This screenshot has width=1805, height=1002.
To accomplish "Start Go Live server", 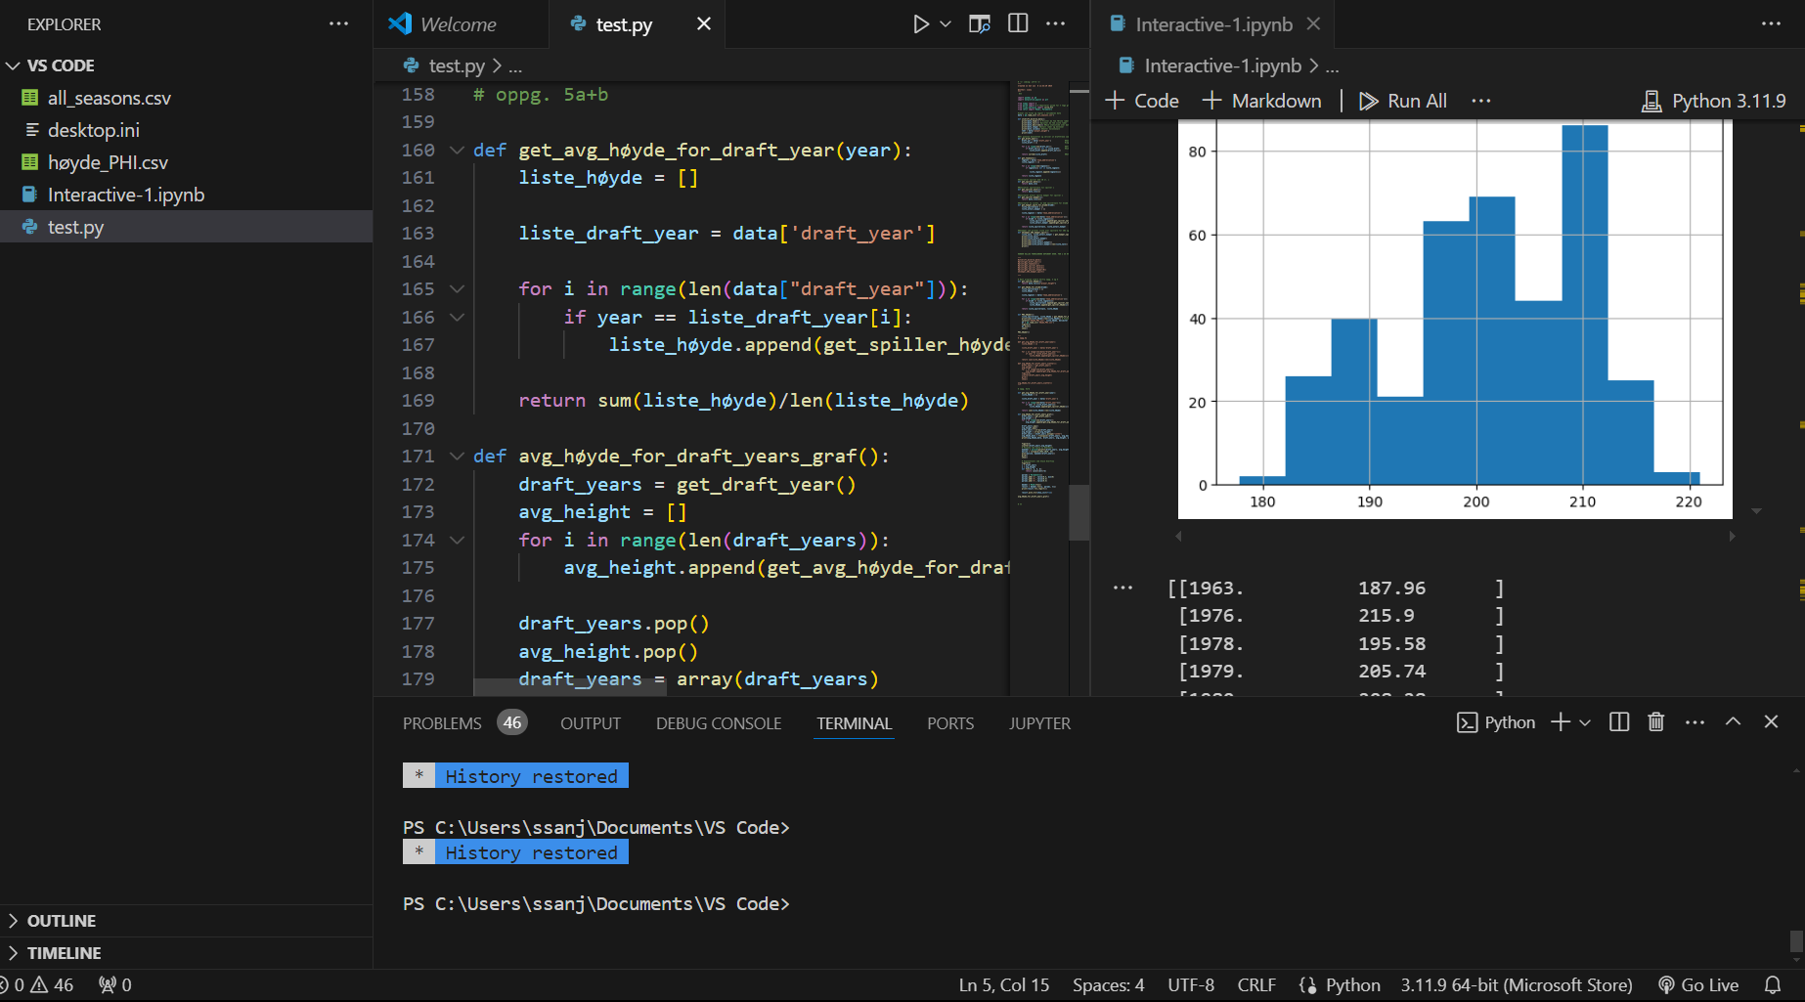I will [x=1699, y=985].
